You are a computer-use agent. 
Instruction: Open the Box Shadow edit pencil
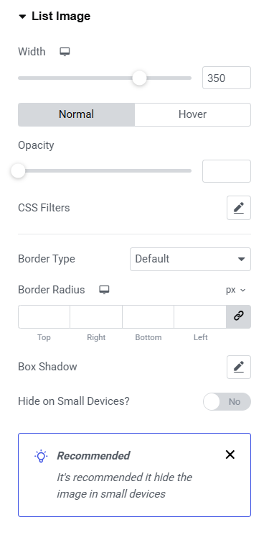pyautogui.click(x=239, y=367)
